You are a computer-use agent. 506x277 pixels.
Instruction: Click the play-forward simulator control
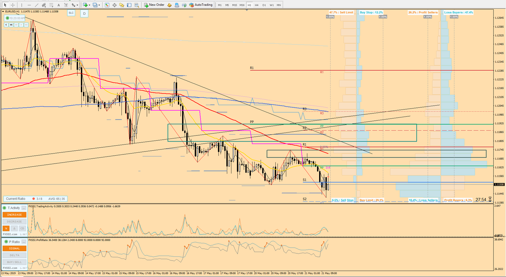click(x=21, y=25)
